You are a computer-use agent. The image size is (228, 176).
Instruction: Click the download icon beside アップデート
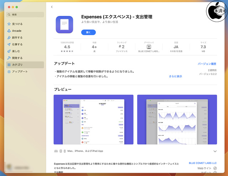9,72
